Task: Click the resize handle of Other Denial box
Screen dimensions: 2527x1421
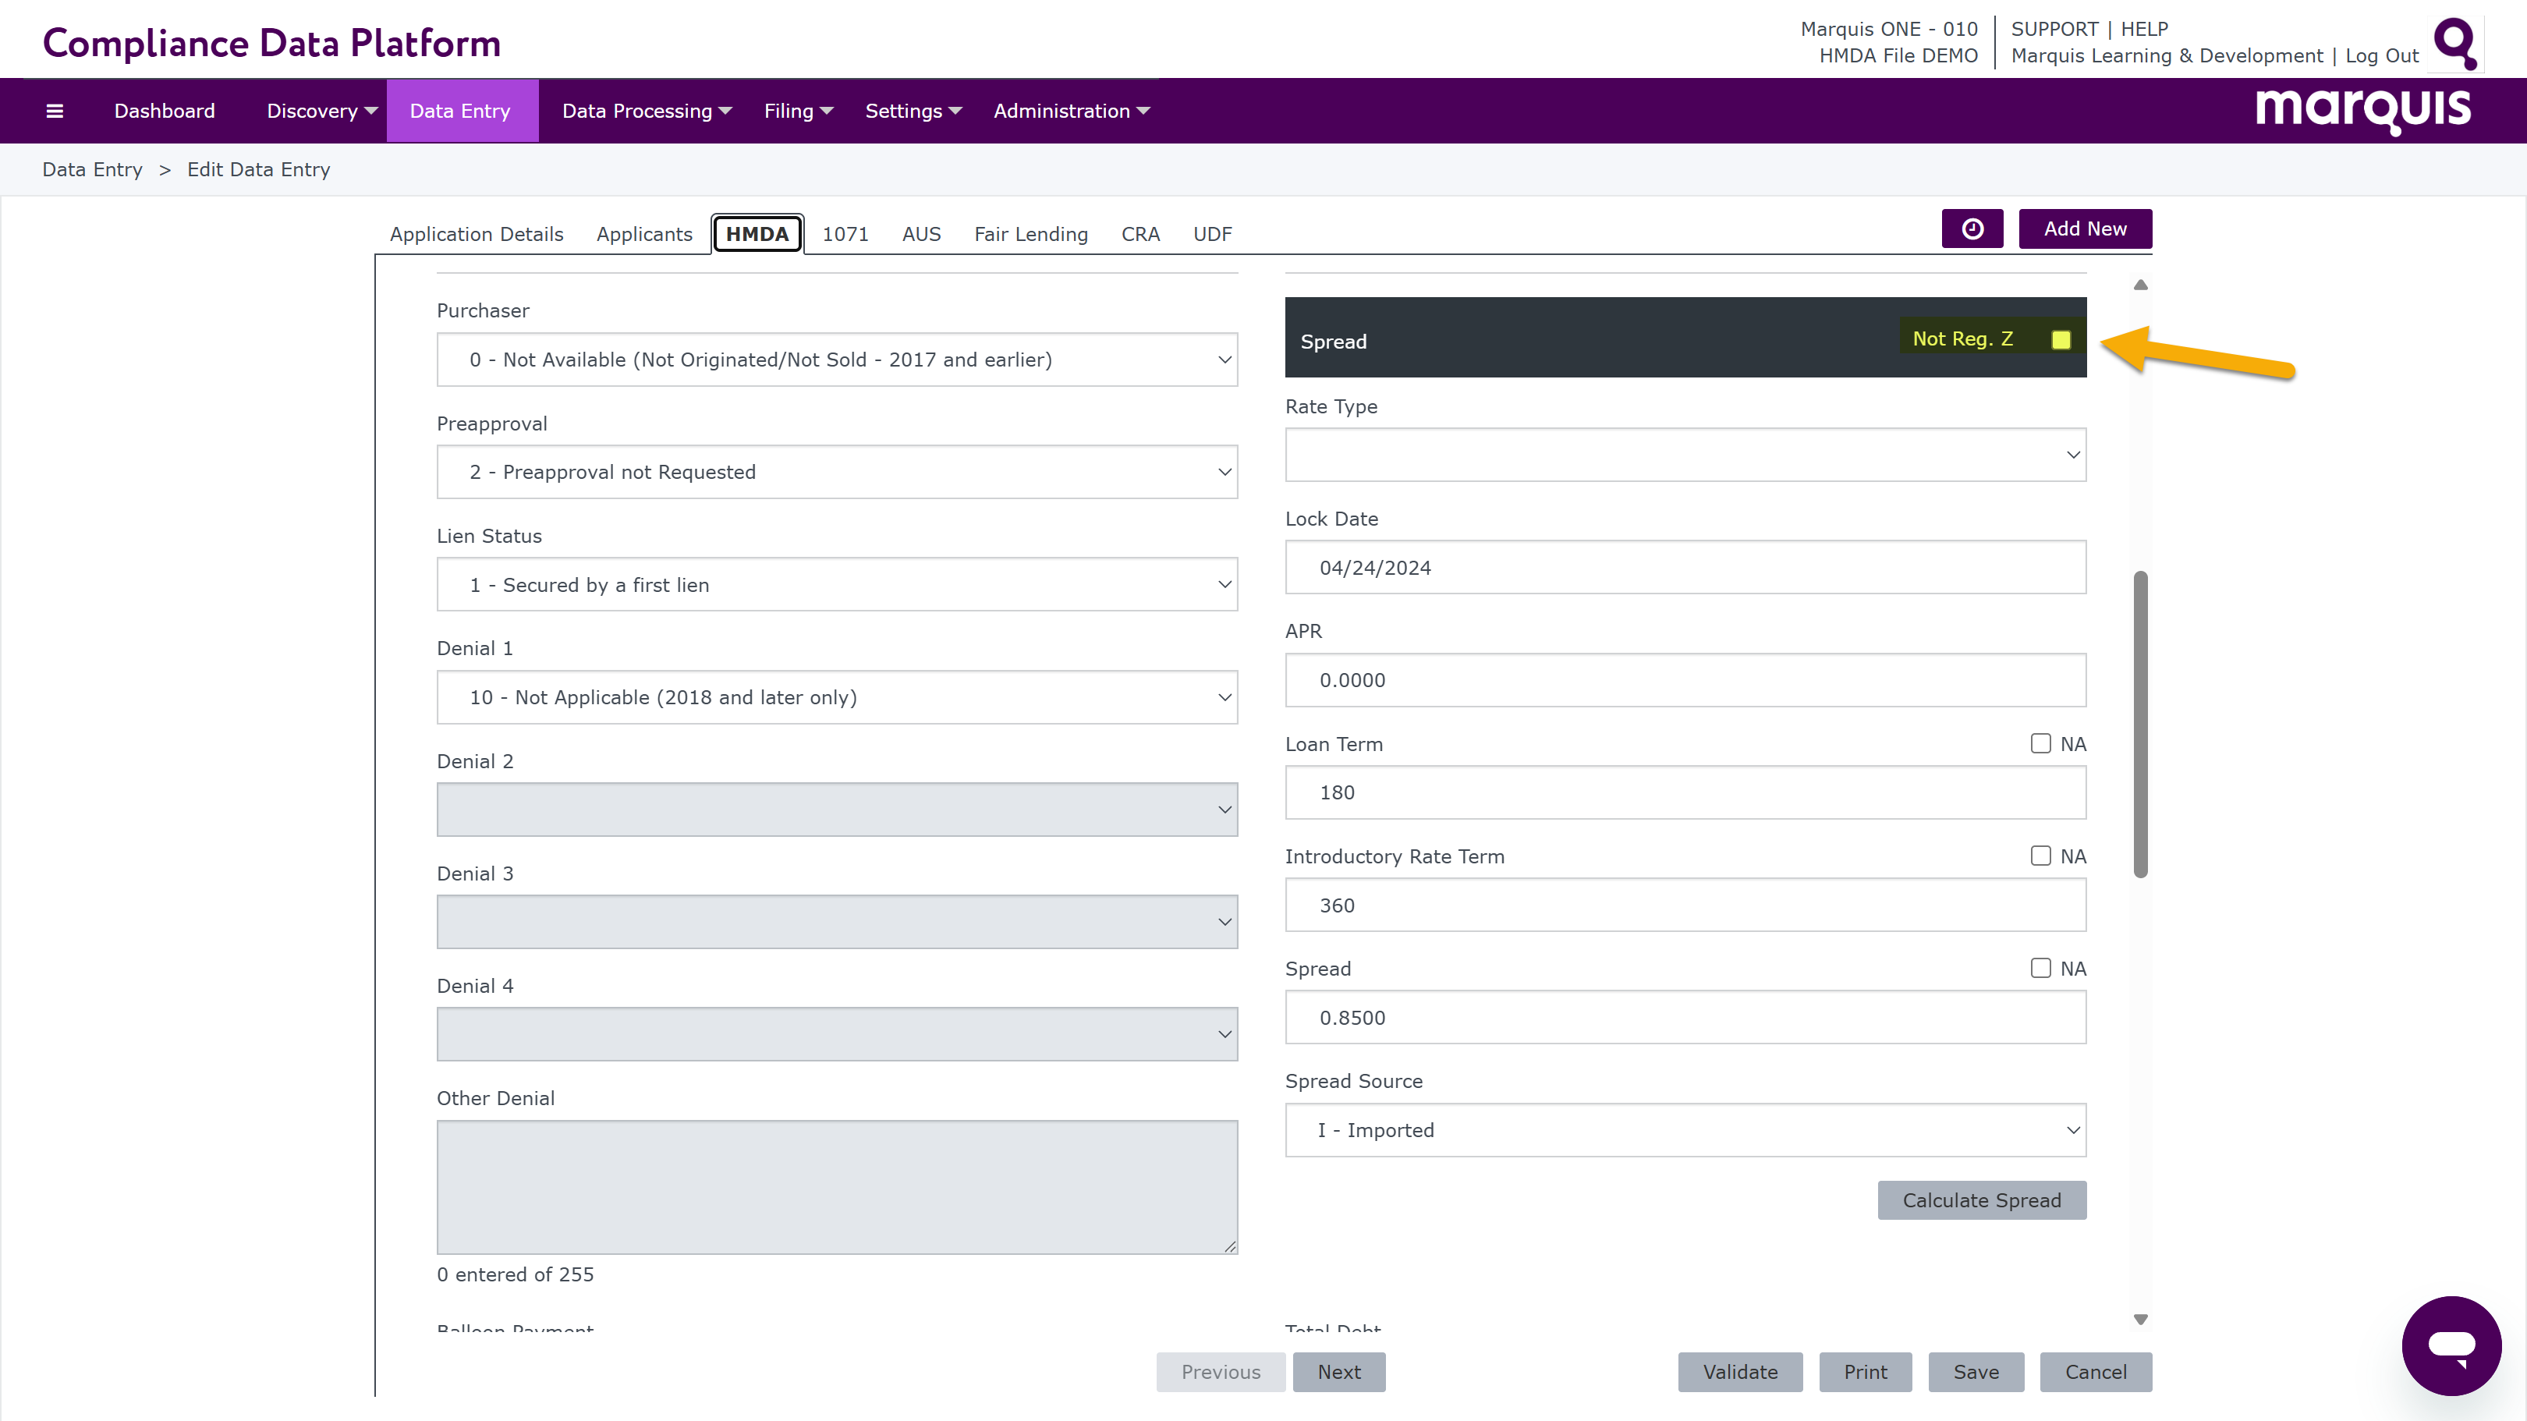Action: click(x=1230, y=1246)
